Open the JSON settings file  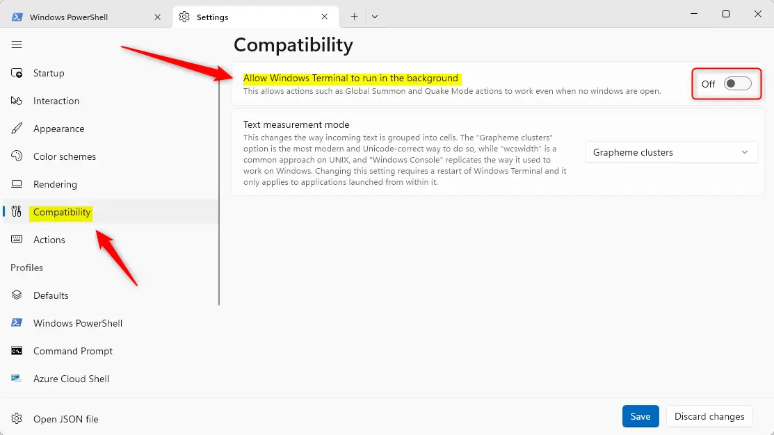coord(65,419)
